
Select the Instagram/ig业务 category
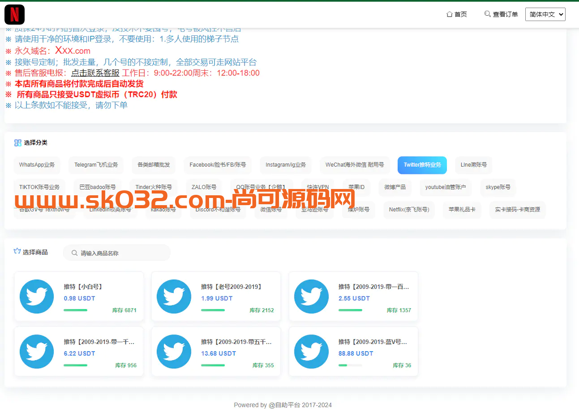(x=286, y=165)
